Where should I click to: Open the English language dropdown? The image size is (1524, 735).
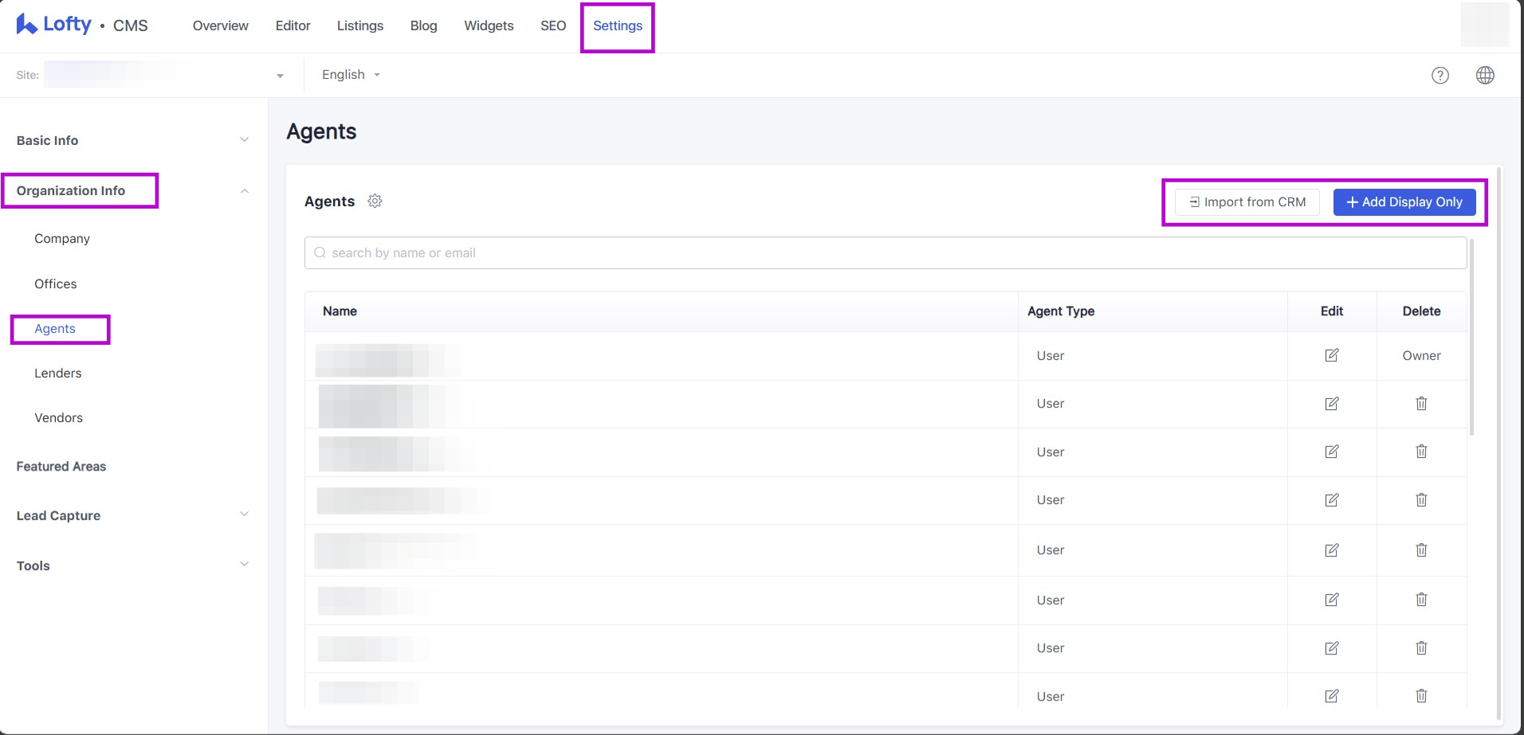pos(351,75)
